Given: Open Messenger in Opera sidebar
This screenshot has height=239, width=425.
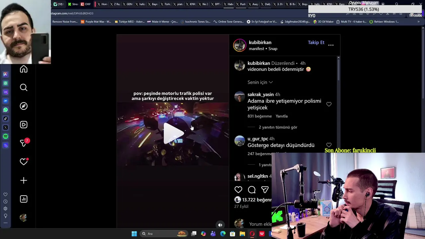Looking at the screenshot, I should click(x=5, y=101).
